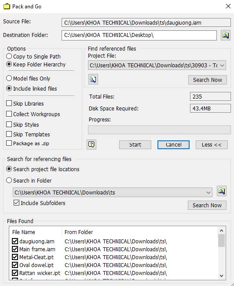This screenshot has height=286, width=234.
Task: Click the Source File field
Action: (146, 22)
